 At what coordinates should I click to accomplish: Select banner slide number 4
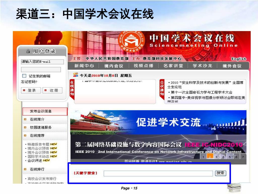pos(223,157)
